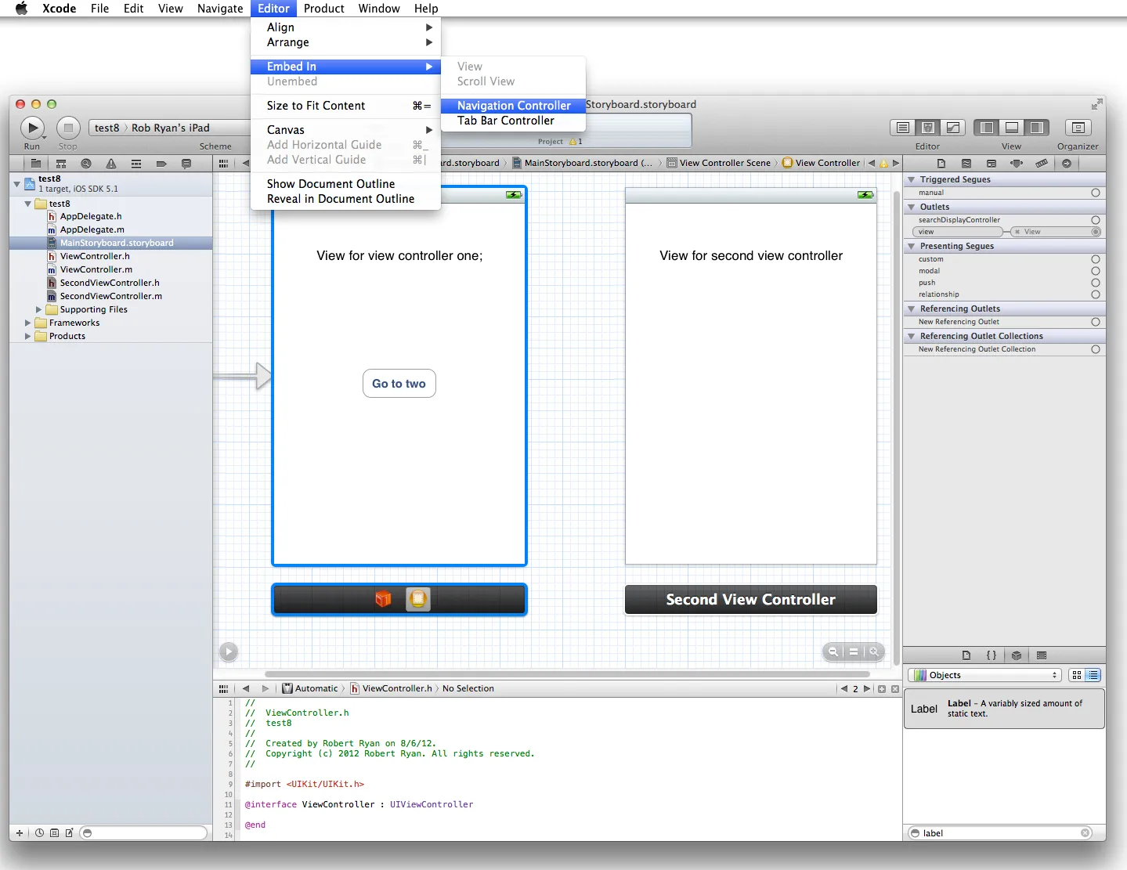Expand the Supporting Files group

[39, 309]
